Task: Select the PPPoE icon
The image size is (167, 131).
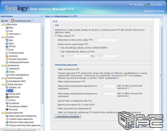Action: 7,47
